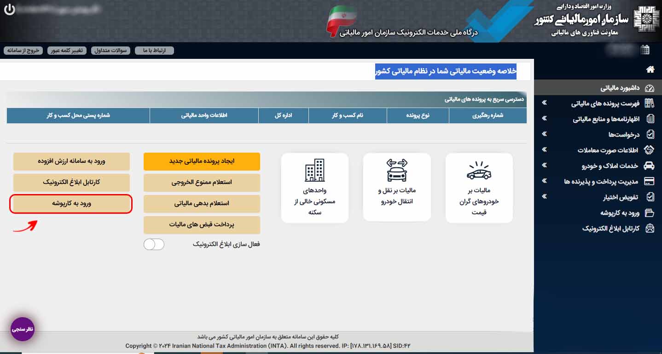Open the luxury car tax card icon

coord(479,170)
